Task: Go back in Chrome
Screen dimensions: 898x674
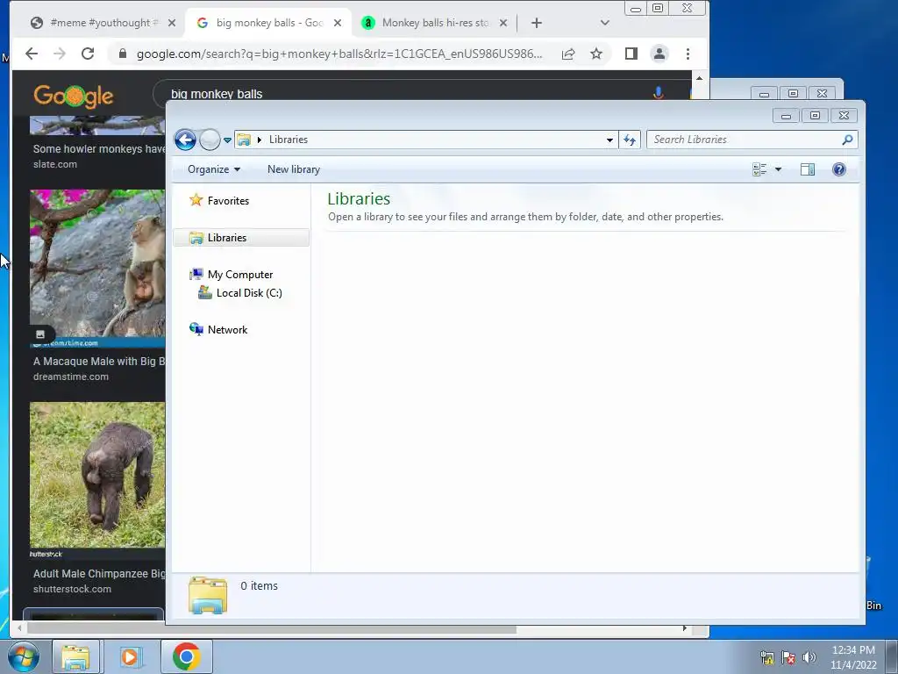Action: 32,54
